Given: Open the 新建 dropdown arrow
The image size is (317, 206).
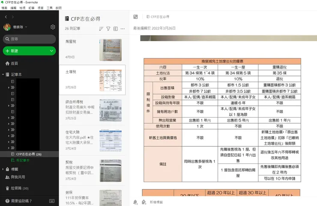Looking at the screenshot, I should pyautogui.click(x=51, y=51).
